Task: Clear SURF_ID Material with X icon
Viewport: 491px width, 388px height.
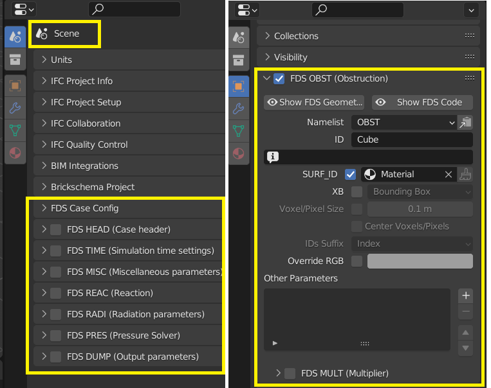Action: click(x=449, y=175)
